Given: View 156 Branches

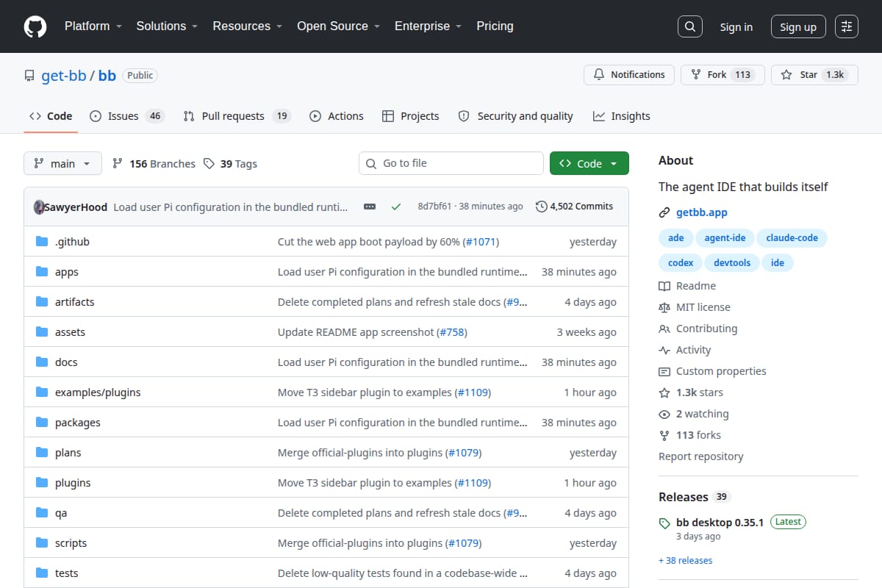Looking at the screenshot, I should point(154,163).
